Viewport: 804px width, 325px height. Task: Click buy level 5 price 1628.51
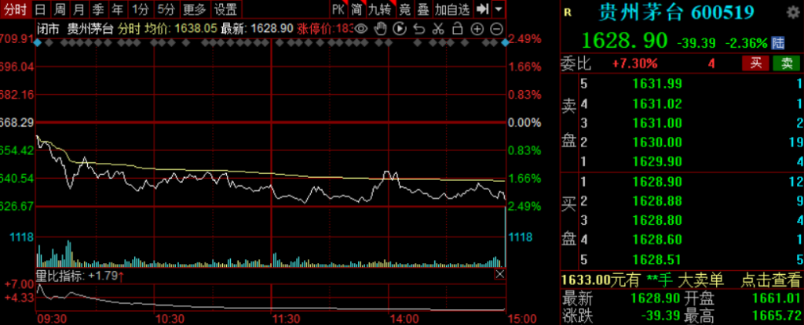(657, 259)
